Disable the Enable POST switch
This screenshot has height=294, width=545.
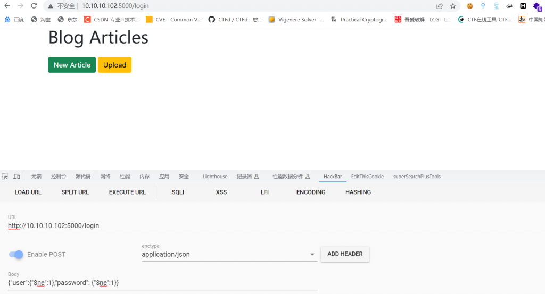pos(16,255)
